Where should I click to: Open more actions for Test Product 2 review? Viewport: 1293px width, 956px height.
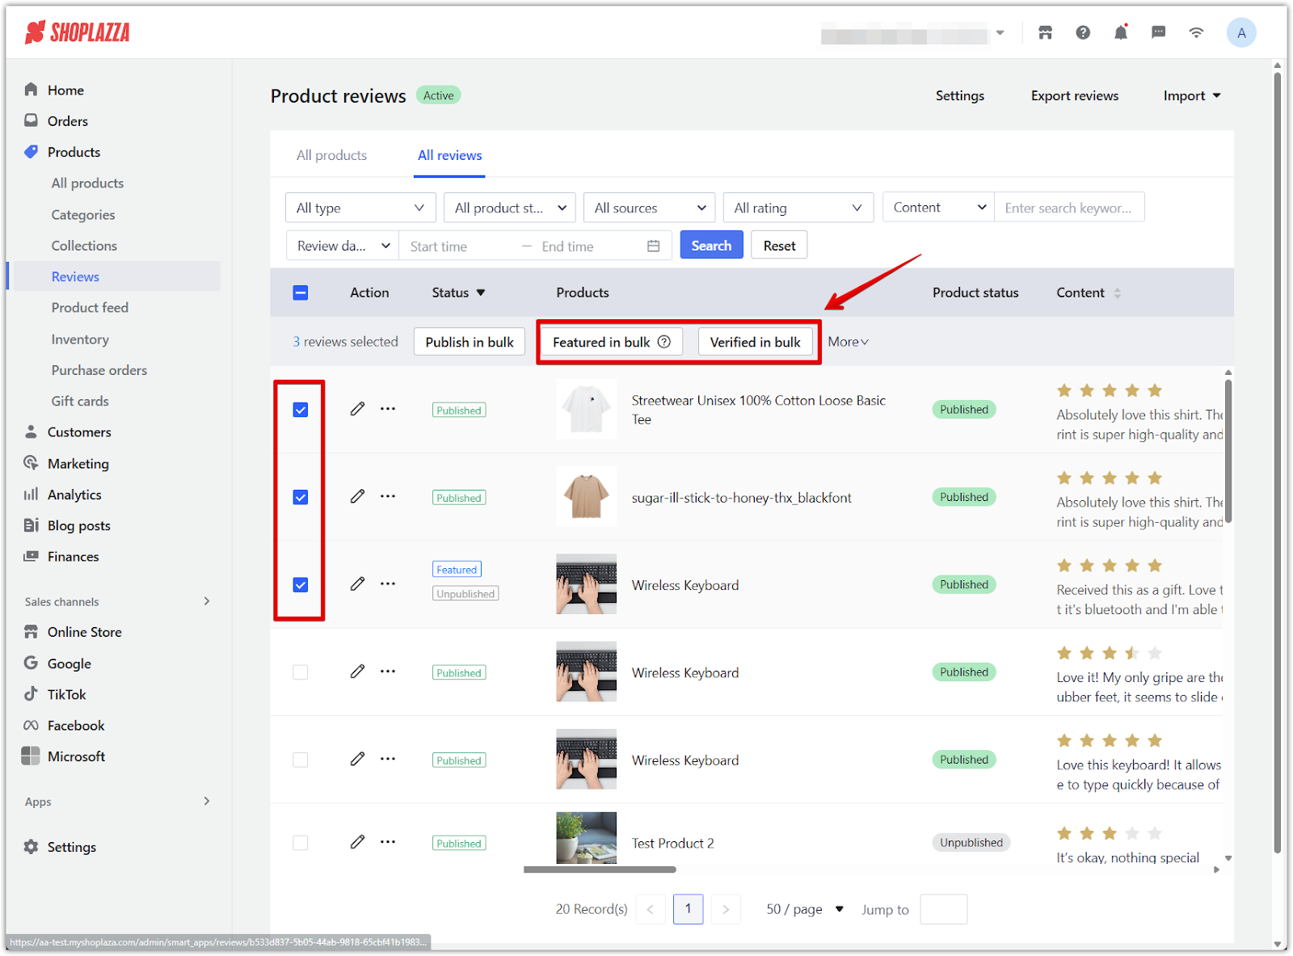[x=388, y=842]
